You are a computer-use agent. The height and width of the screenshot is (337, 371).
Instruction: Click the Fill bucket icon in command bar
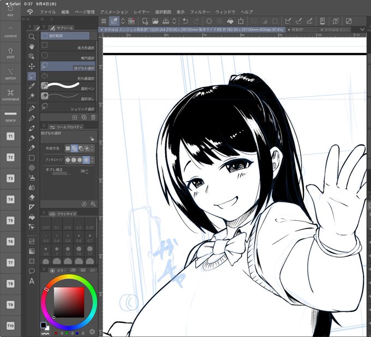click(230, 21)
